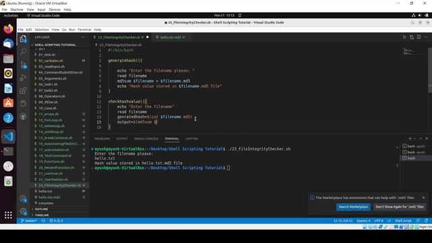The image size is (432, 243).
Task: Open Files manager from dock
Action: pos(8,59)
